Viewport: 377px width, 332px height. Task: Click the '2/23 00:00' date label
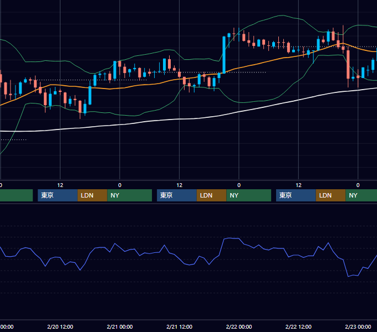[x=358, y=326]
